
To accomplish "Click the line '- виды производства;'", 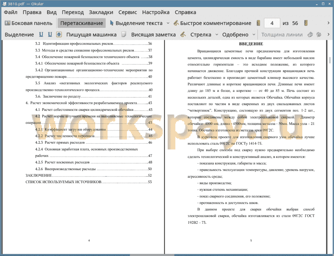I will coord(214,183).
